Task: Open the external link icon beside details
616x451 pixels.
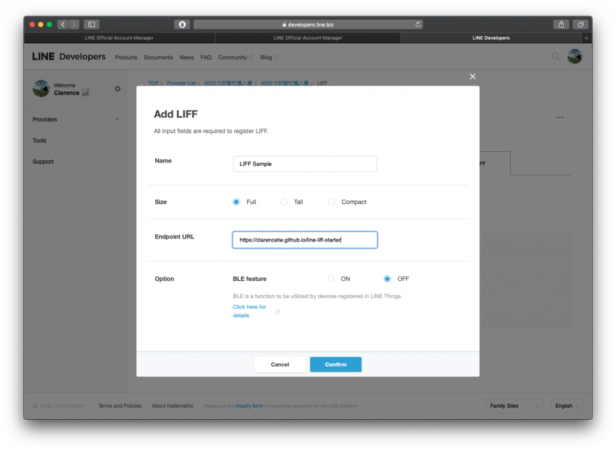Action: click(x=278, y=312)
